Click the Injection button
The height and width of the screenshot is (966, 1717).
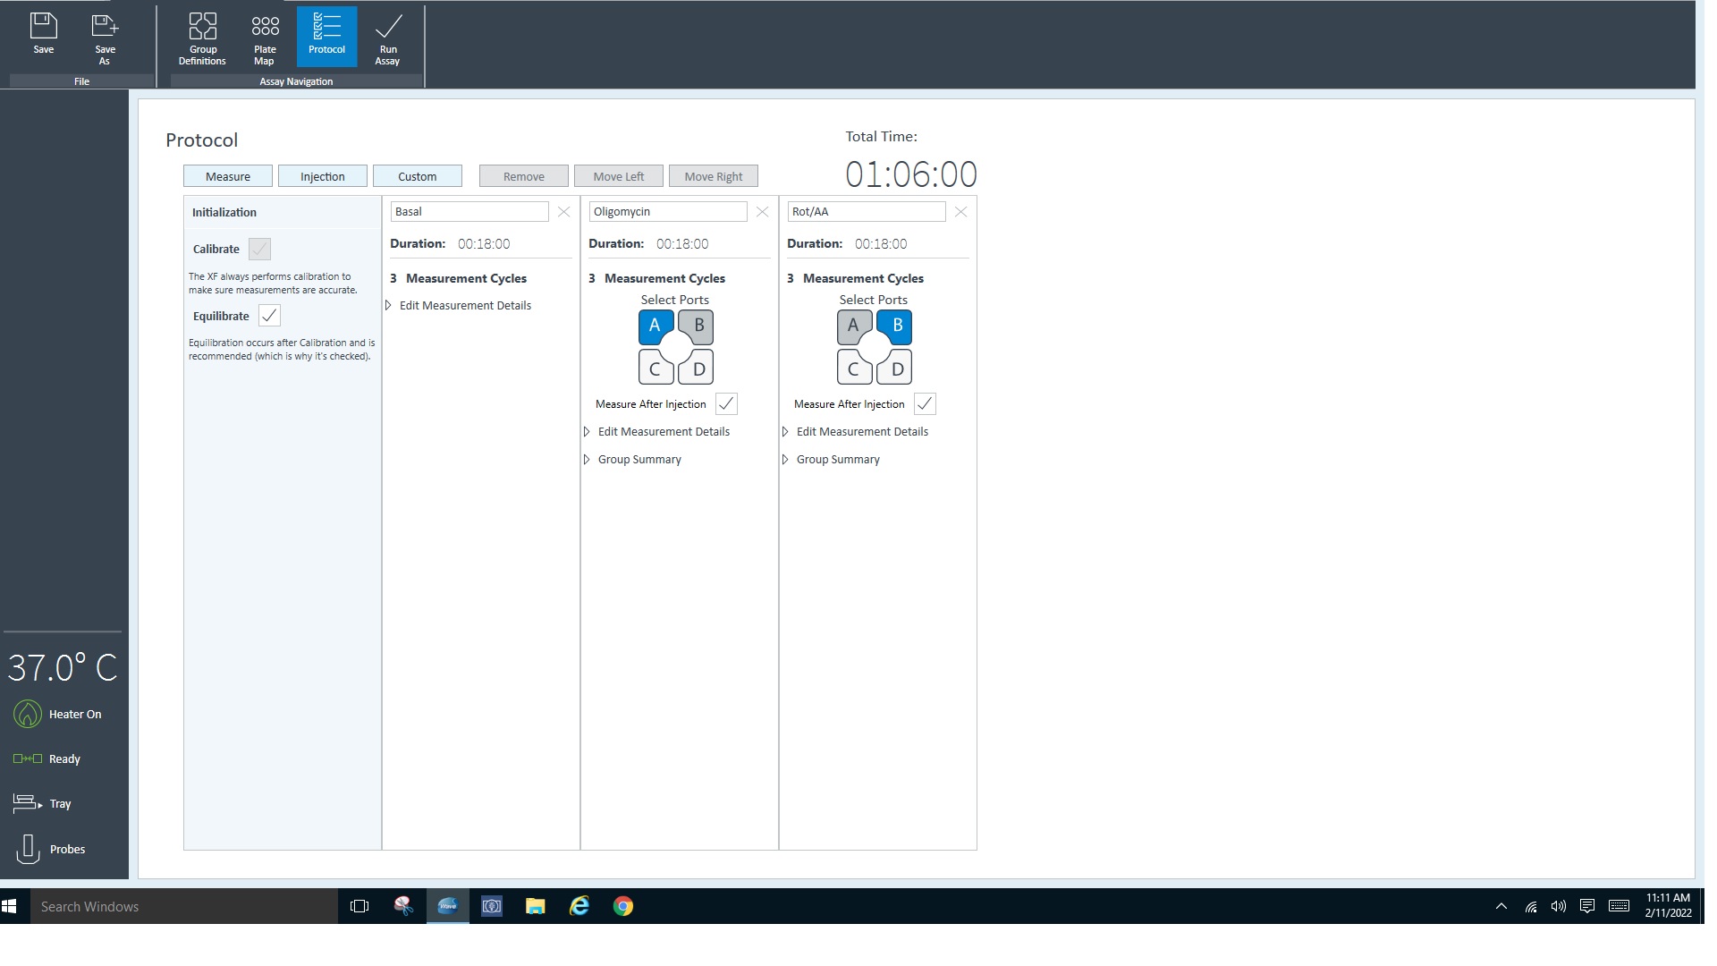point(322,176)
